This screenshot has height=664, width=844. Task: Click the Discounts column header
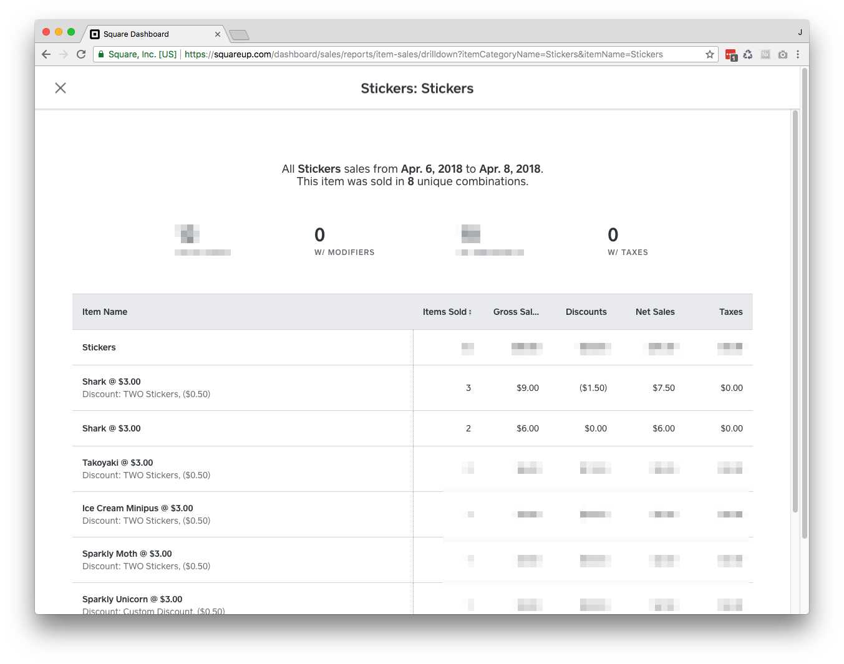tap(586, 312)
